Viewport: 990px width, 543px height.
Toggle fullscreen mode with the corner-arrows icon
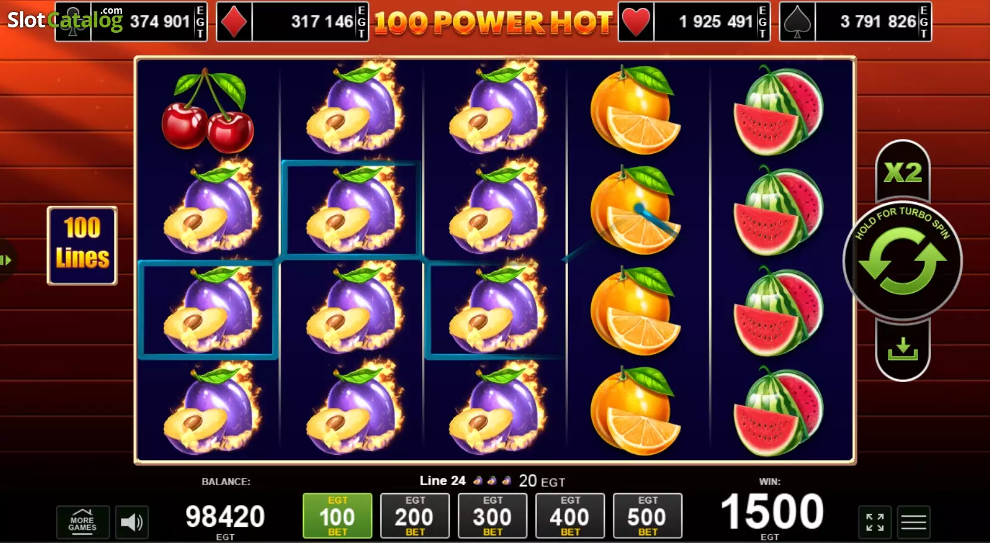(x=875, y=522)
